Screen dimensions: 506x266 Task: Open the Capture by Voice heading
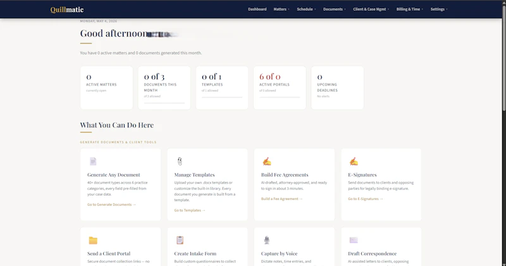click(x=279, y=253)
